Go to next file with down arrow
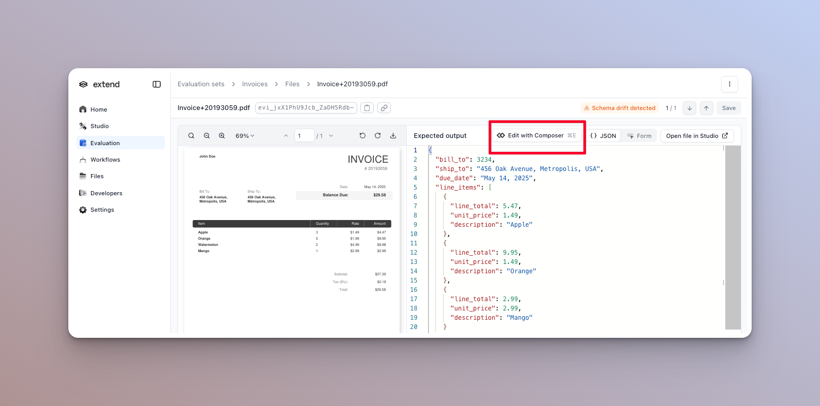This screenshot has width=820, height=406. tap(690, 108)
